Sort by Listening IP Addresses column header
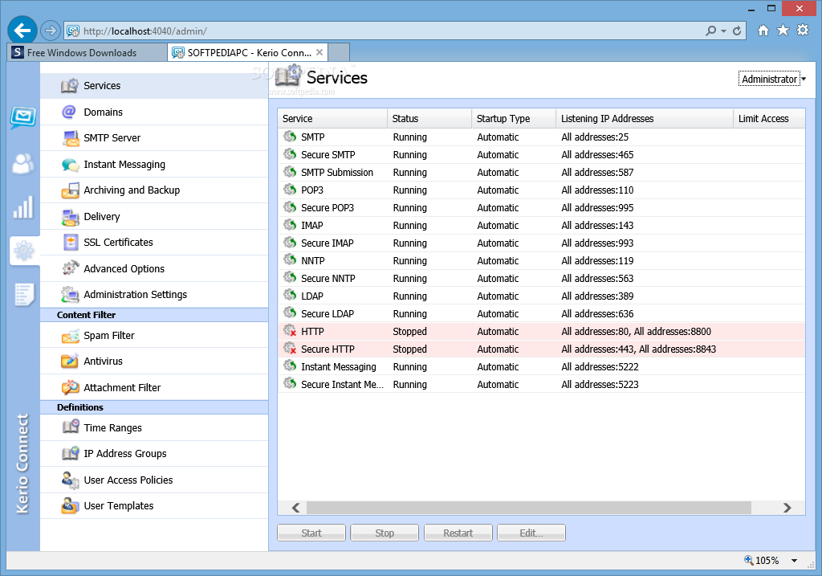The height and width of the screenshot is (576, 822). tap(645, 119)
